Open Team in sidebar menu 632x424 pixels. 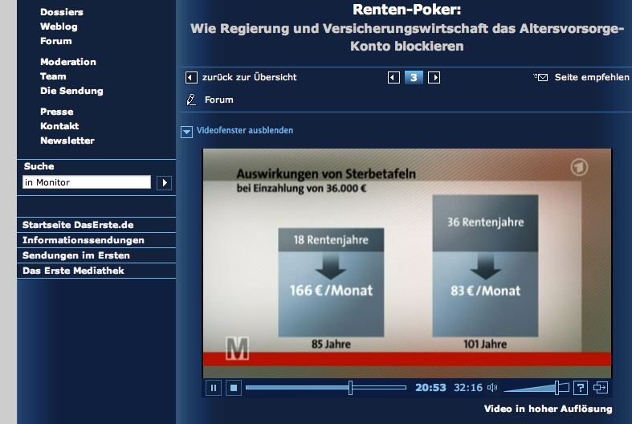coord(53,76)
